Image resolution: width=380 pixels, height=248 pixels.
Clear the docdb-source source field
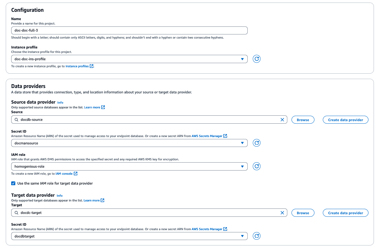tap(282, 120)
